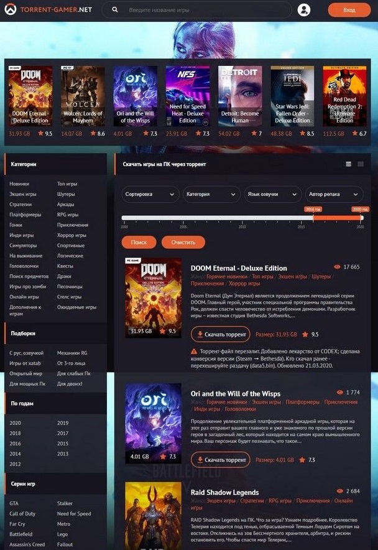Click the Torrent-Gamer.net logo icon
Image resolution: width=378 pixels, height=550 pixels.
[10, 10]
